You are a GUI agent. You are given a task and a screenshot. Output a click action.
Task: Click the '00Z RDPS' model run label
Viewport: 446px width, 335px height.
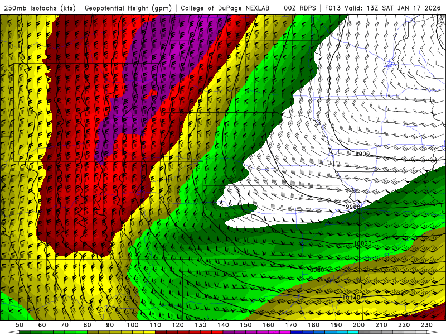pyautogui.click(x=299, y=8)
